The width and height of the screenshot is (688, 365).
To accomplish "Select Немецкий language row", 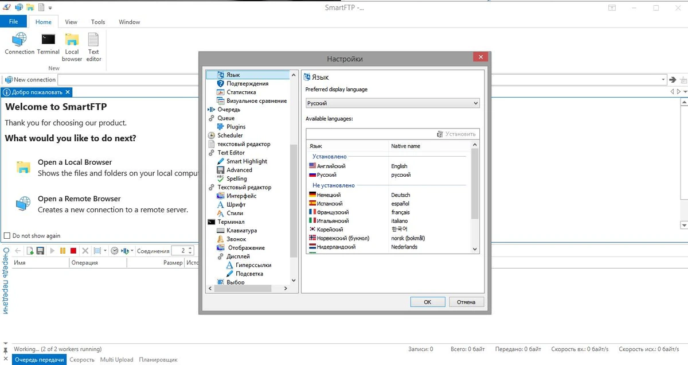I will [x=388, y=195].
